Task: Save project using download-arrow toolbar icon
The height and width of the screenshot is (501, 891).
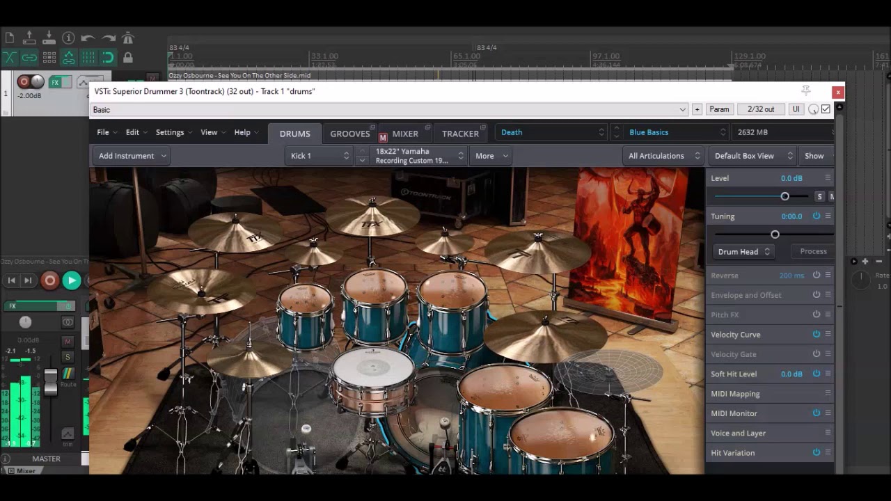Action: [49, 38]
